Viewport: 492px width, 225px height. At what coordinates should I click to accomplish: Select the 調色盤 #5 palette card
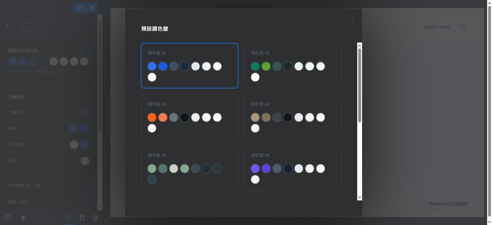(x=190, y=168)
